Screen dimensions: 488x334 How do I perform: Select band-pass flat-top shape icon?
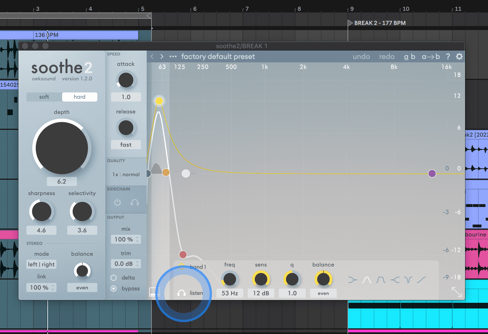click(x=381, y=280)
